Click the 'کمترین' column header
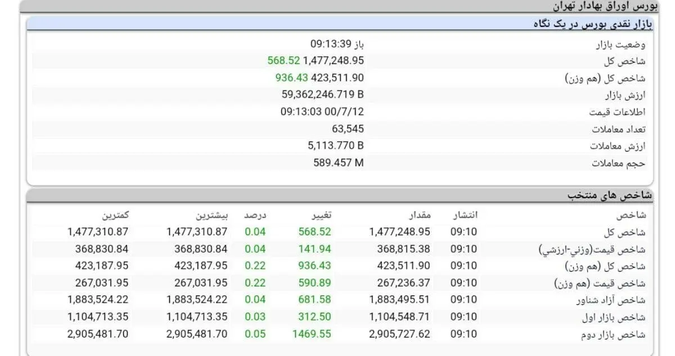The image size is (675, 356). tap(115, 215)
